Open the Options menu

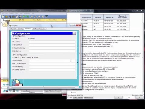click(11, 14)
